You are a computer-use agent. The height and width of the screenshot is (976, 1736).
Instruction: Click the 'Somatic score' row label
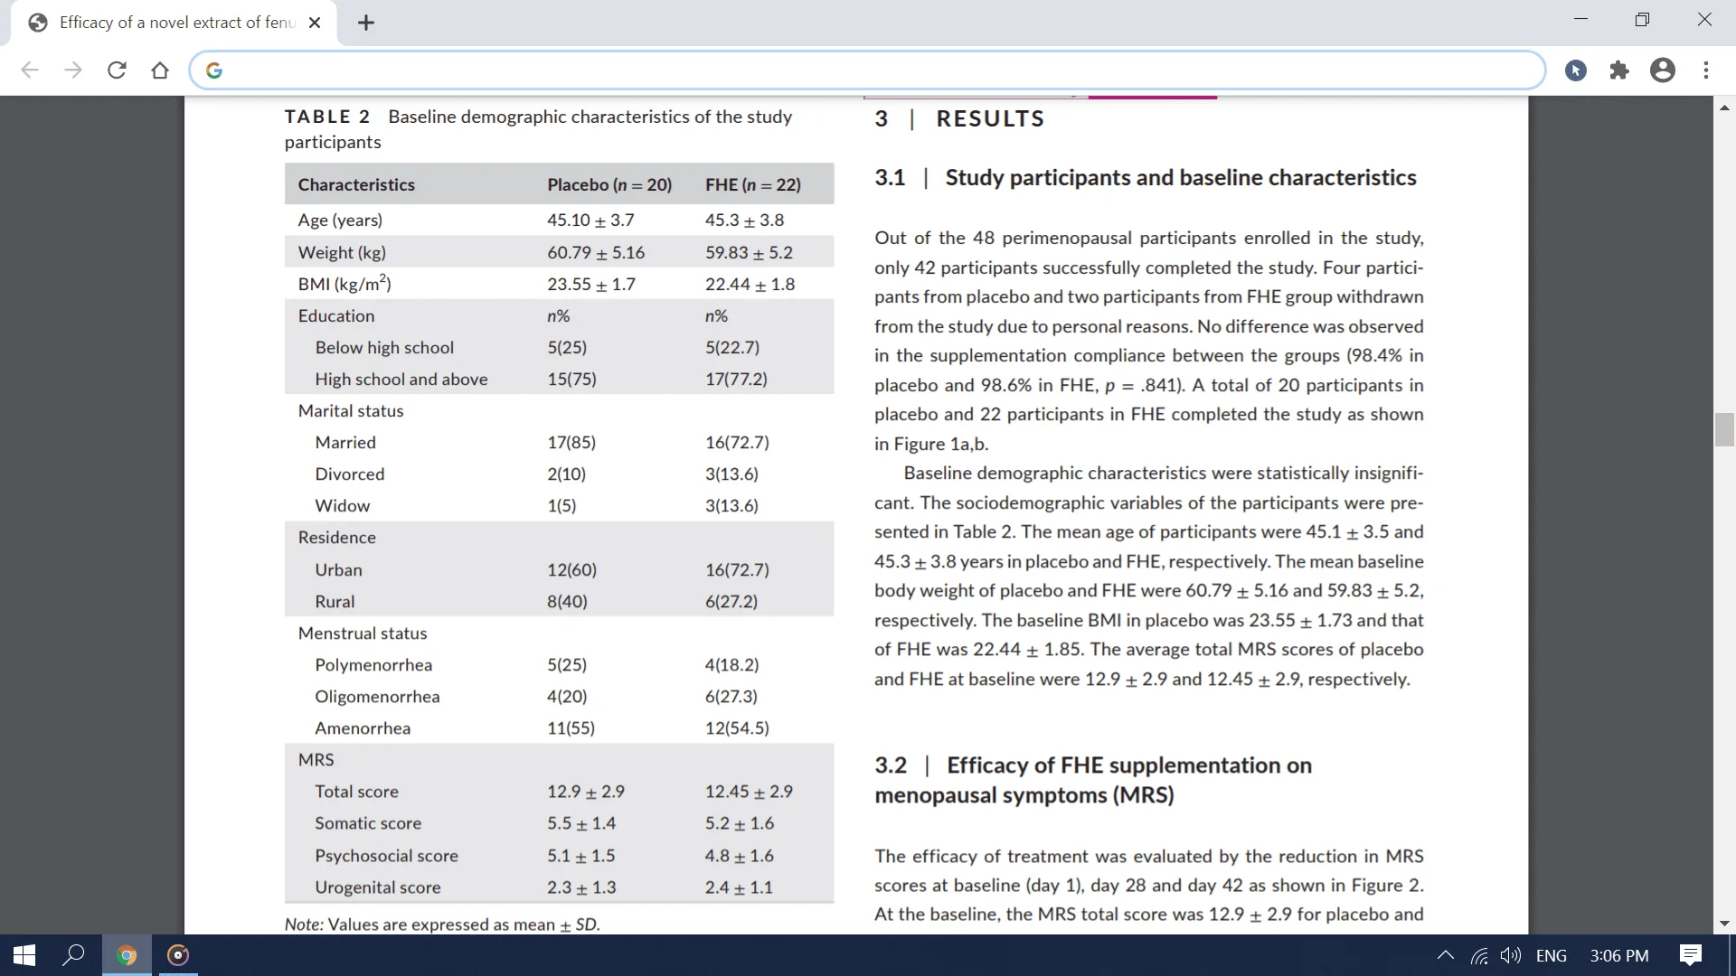[x=368, y=822]
